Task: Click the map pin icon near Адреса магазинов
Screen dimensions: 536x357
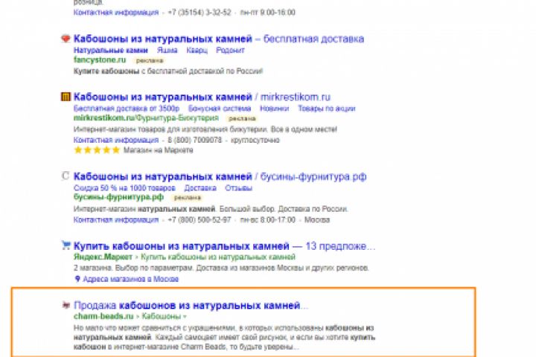Action: tap(77, 279)
